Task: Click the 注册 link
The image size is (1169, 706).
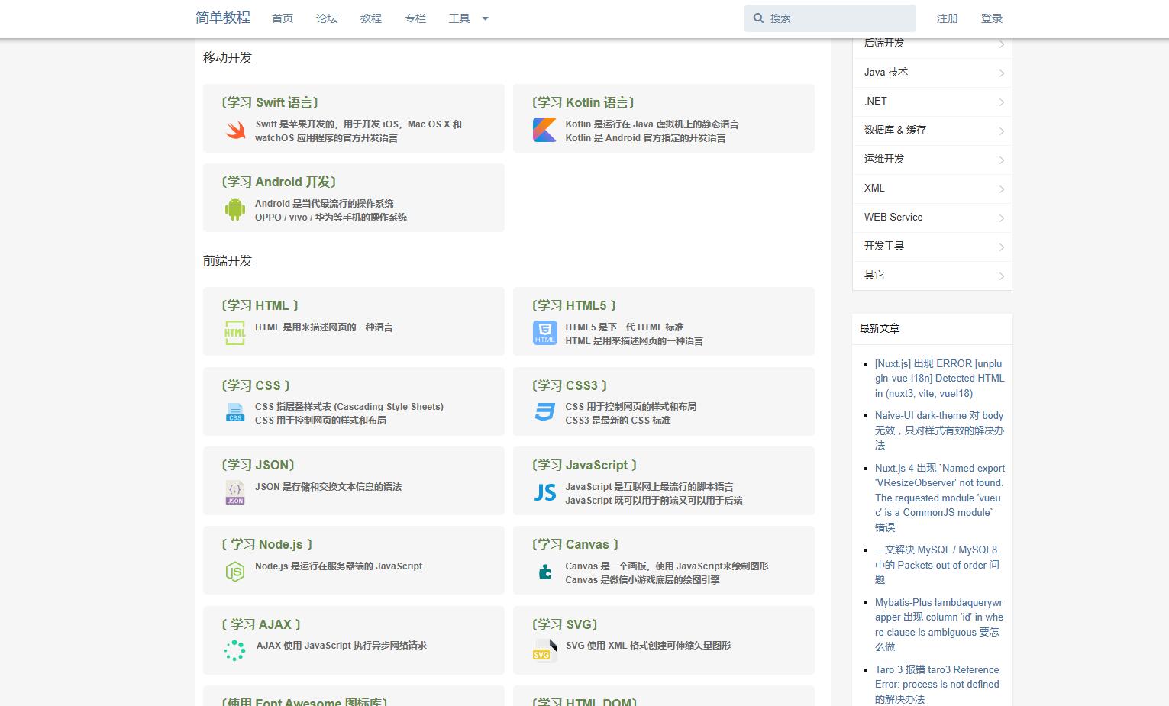Action: (x=948, y=18)
